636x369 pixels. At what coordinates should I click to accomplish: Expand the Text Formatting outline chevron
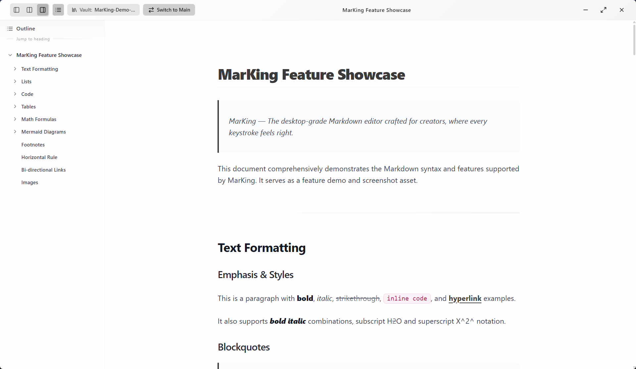15,69
